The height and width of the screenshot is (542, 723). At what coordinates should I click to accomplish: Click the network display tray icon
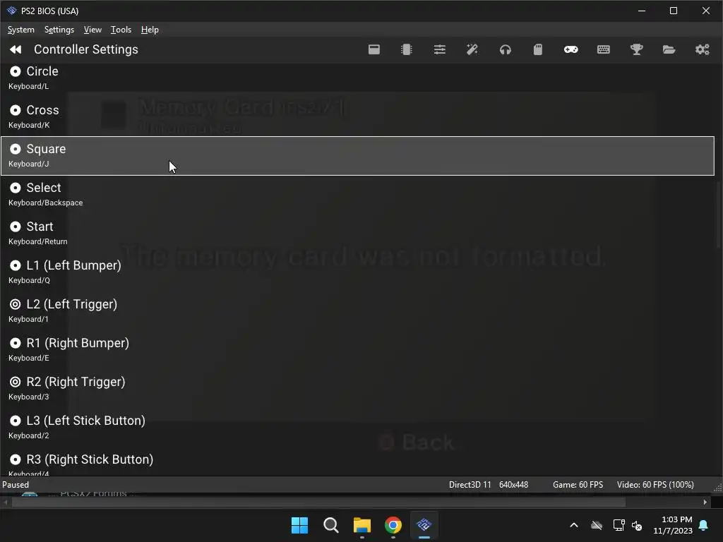tap(619, 525)
